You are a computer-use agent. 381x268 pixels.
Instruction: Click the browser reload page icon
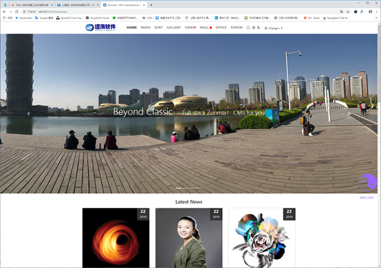17,12
